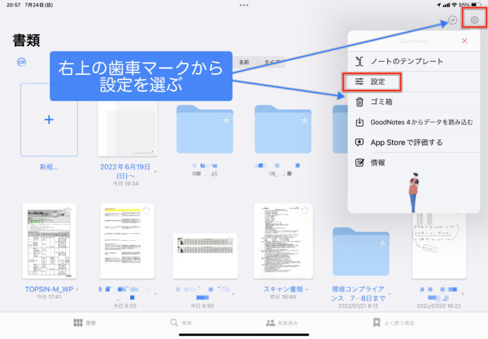Open the TOPSIN-M_WP document thumbnail
Viewport: 488px width, 339px height.
49,241
